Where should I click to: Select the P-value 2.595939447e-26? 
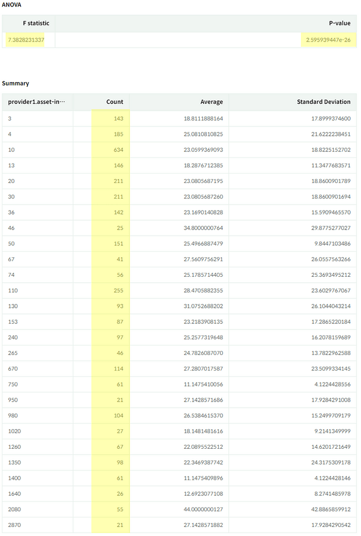(328, 40)
